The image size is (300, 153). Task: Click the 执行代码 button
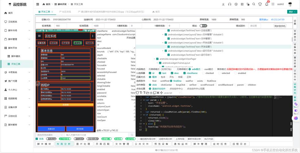click(x=208, y=139)
